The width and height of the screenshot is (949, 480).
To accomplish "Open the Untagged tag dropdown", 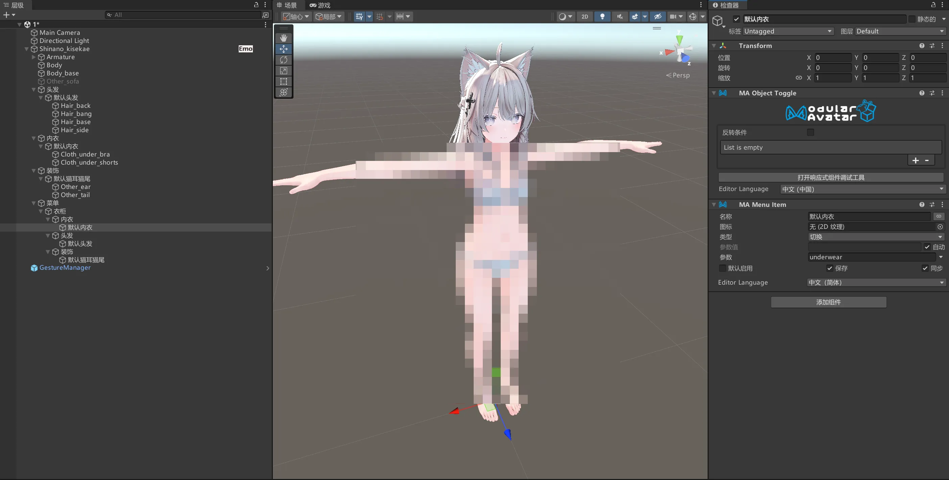I will [788, 31].
